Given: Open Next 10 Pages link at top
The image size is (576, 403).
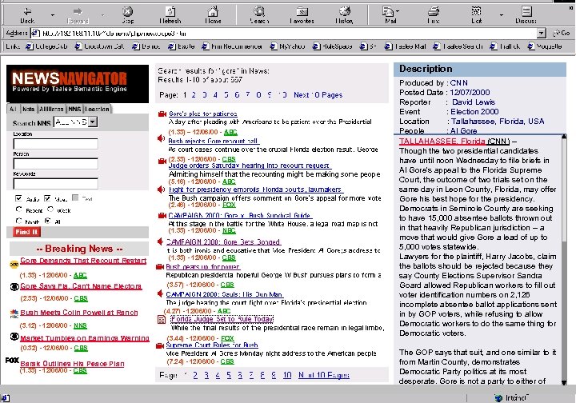Looking at the screenshot, I should tap(318, 95).
